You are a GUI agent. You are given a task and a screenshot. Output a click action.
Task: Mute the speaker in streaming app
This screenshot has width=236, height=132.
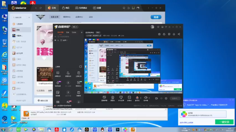(145, 99)
